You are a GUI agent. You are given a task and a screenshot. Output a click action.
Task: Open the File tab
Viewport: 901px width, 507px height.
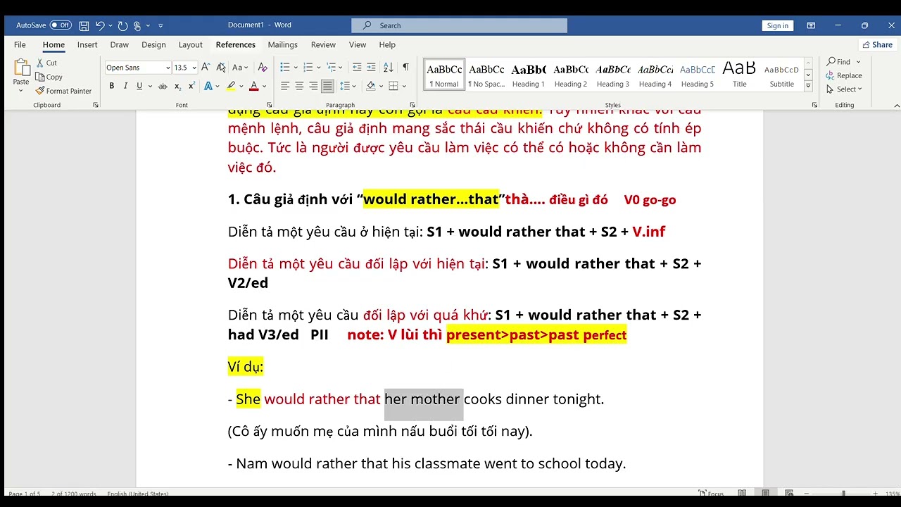(x=20, y=44)
